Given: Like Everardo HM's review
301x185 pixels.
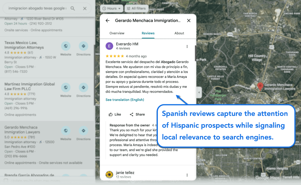Looking at the screenshot, I should click(x=115, y=115).
